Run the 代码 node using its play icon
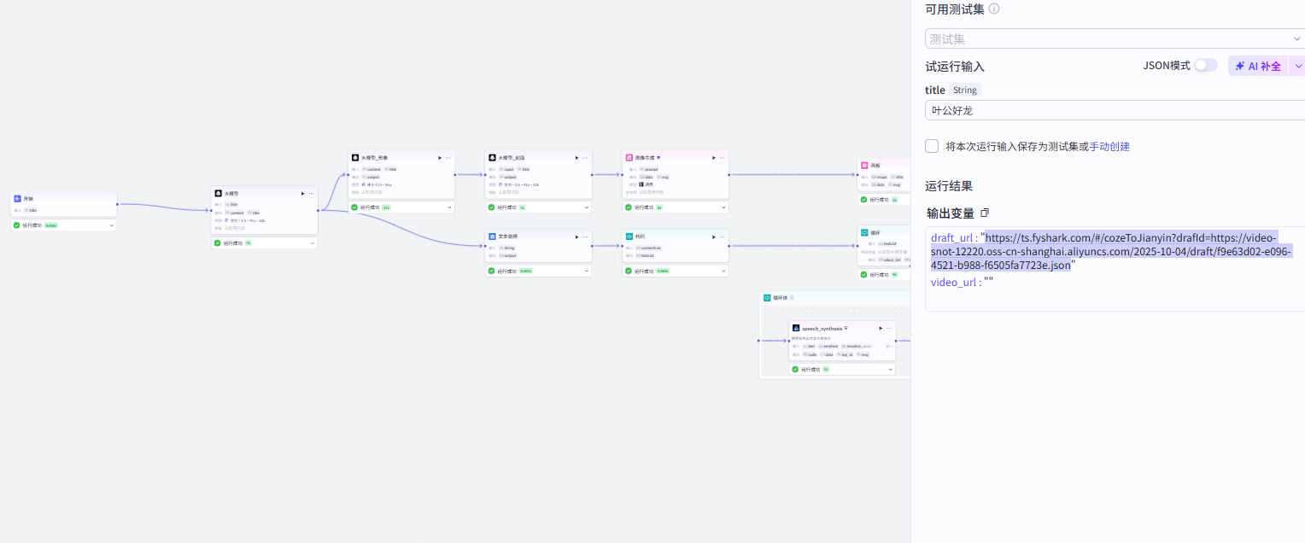Viewport: 1305px width, 543px height. click(713, 236)
